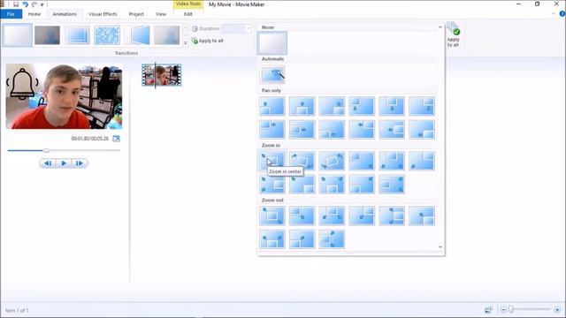The height and width of the screenshot is (318, 566).
Task: Save the project from quick access toolbar
Action: coord(16,4)
